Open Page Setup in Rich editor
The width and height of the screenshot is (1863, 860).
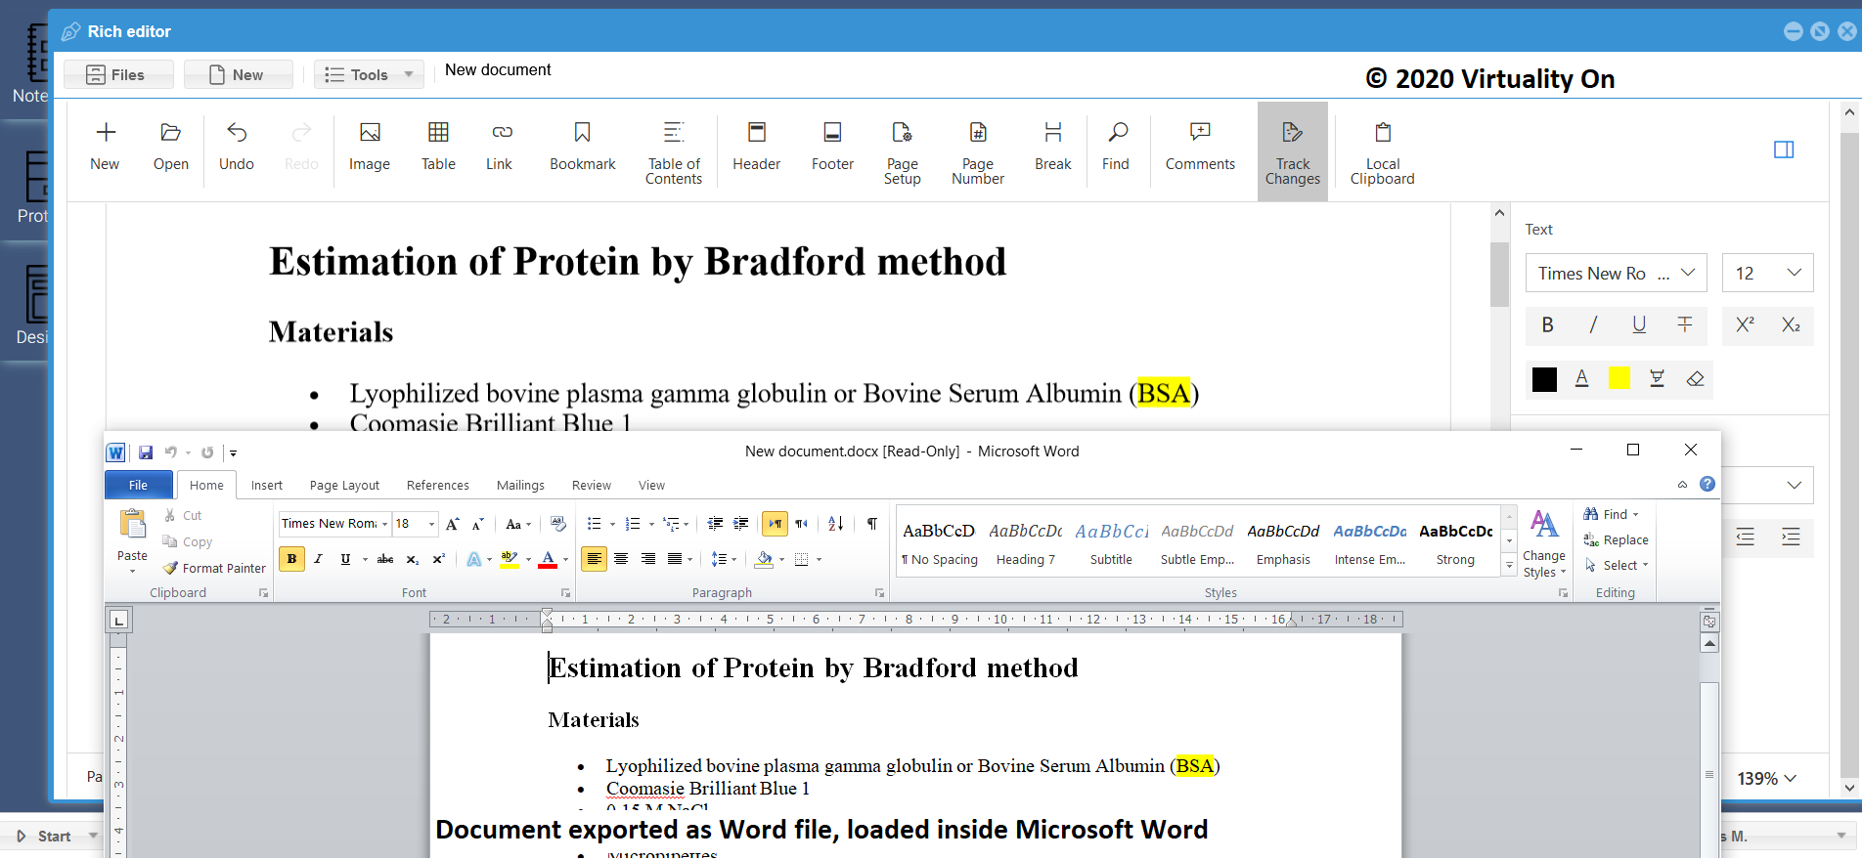tap(902, 153)
